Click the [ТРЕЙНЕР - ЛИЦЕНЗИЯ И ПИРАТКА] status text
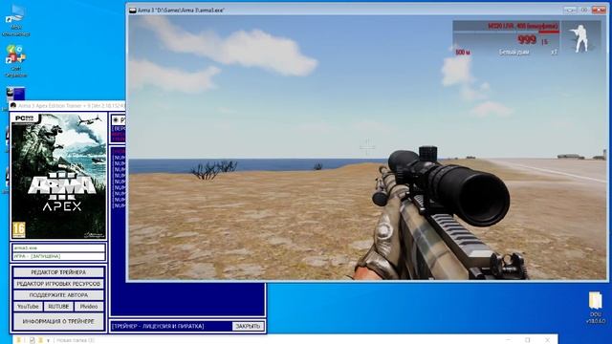The height and width of the screenshot is (344, 612). pyautogui.click(x=158, y=326)
